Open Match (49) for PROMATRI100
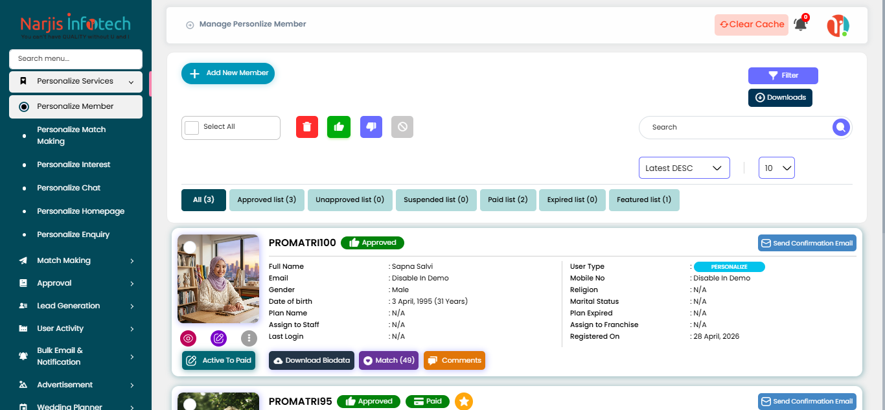 [389, 361]
